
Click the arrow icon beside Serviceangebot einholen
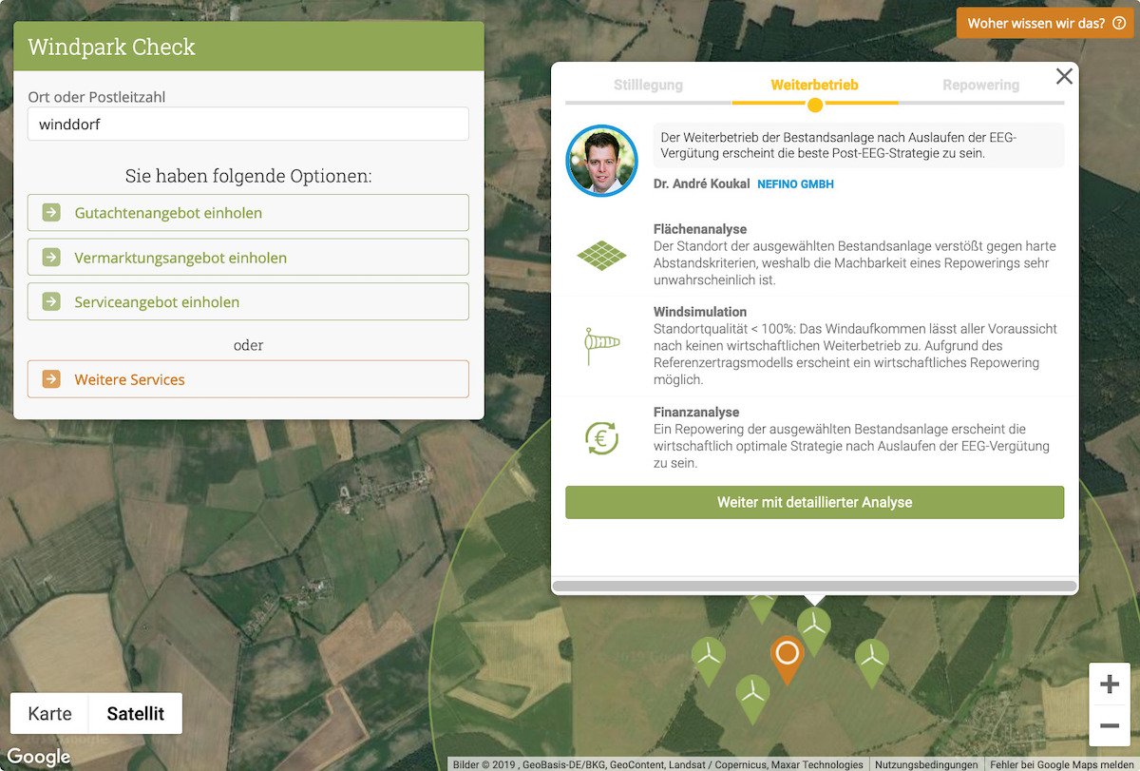click(x=51, y=302)
